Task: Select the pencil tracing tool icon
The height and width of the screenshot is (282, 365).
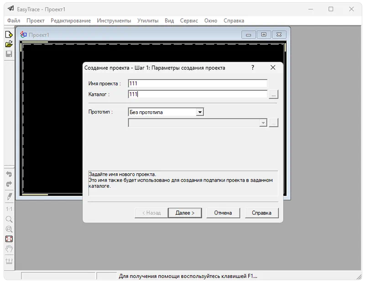Action: click(x=9, y=196)
